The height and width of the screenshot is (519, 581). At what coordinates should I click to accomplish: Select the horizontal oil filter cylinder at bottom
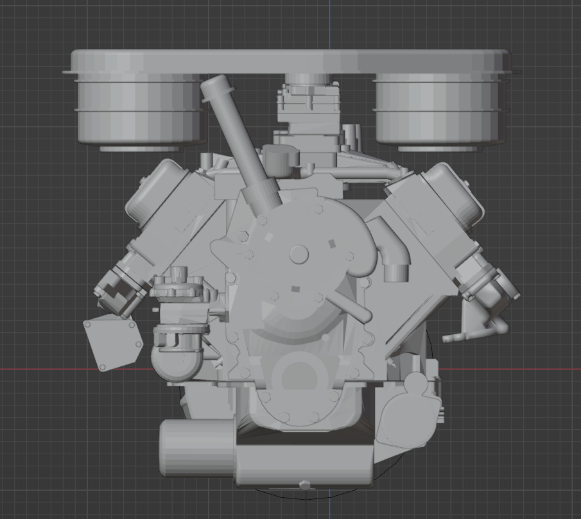197,448
